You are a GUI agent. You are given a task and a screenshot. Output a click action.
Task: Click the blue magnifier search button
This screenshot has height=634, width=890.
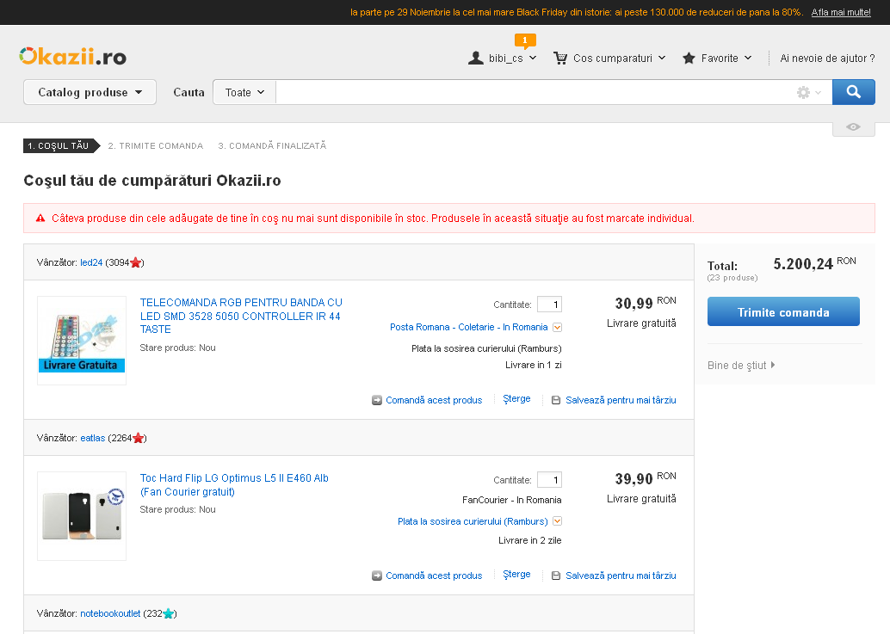point(854,92)
